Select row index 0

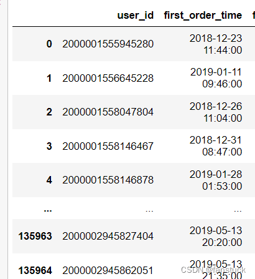pyautogui.click(x=49, y=44)
